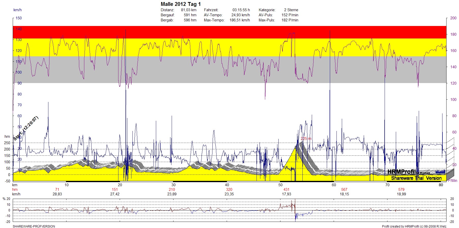Viewport: 459px width, 228px height.
Task: Click the P/Min axis unit label
Action: [452, 181]
